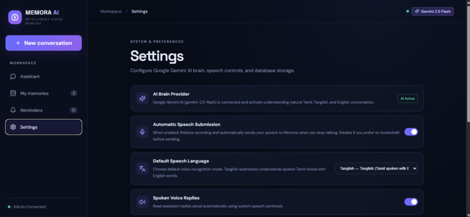470x217 pixels.
Task: Click the Reminders bell icon
Action: tap(13, 110)
